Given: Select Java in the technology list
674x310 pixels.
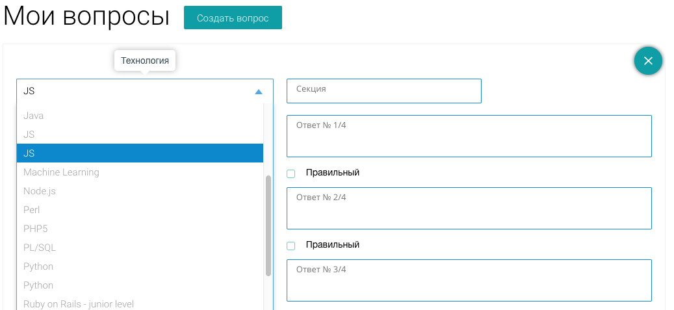Looking at the screenshot, I should [x=140, y=116].
